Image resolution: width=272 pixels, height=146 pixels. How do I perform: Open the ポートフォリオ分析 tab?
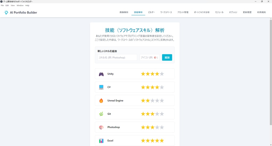point(202,12)
